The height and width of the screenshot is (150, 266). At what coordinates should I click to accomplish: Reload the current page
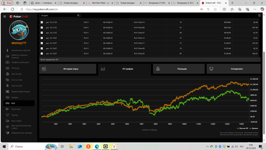click(13, 9)
